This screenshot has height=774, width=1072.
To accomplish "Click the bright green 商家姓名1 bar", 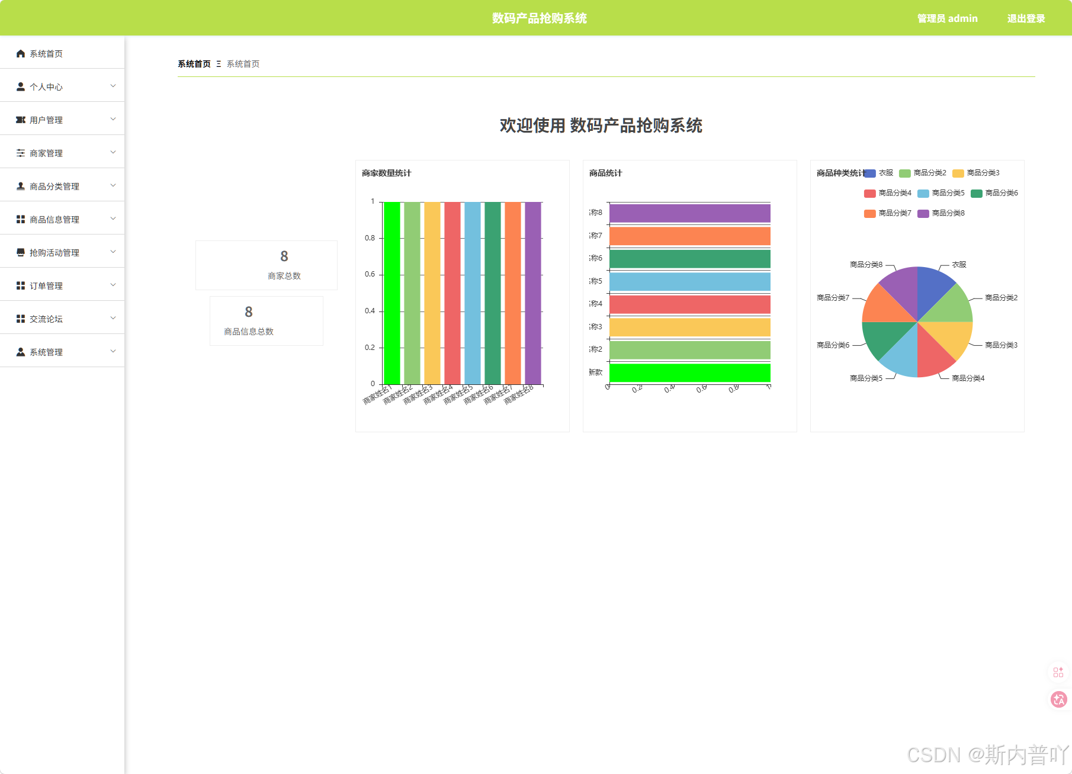I will (392, 293).
